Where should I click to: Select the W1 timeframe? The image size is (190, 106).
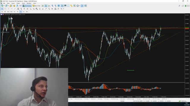(x=24, y=12)
